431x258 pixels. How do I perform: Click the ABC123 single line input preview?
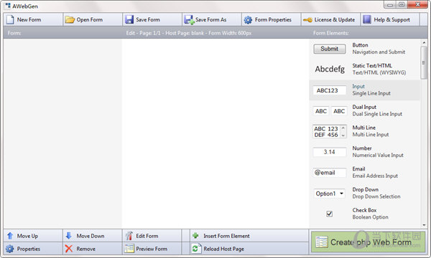(x=329, y=90)
